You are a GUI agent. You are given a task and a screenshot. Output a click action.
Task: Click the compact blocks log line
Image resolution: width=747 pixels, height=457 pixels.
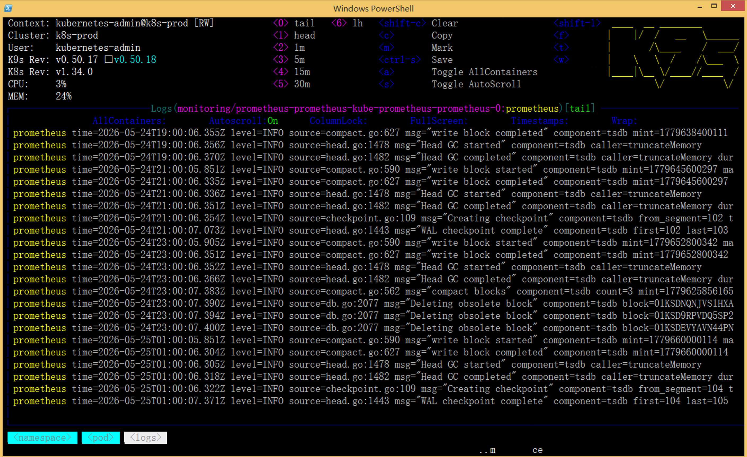pyautogui.click(x=373, y=291)
